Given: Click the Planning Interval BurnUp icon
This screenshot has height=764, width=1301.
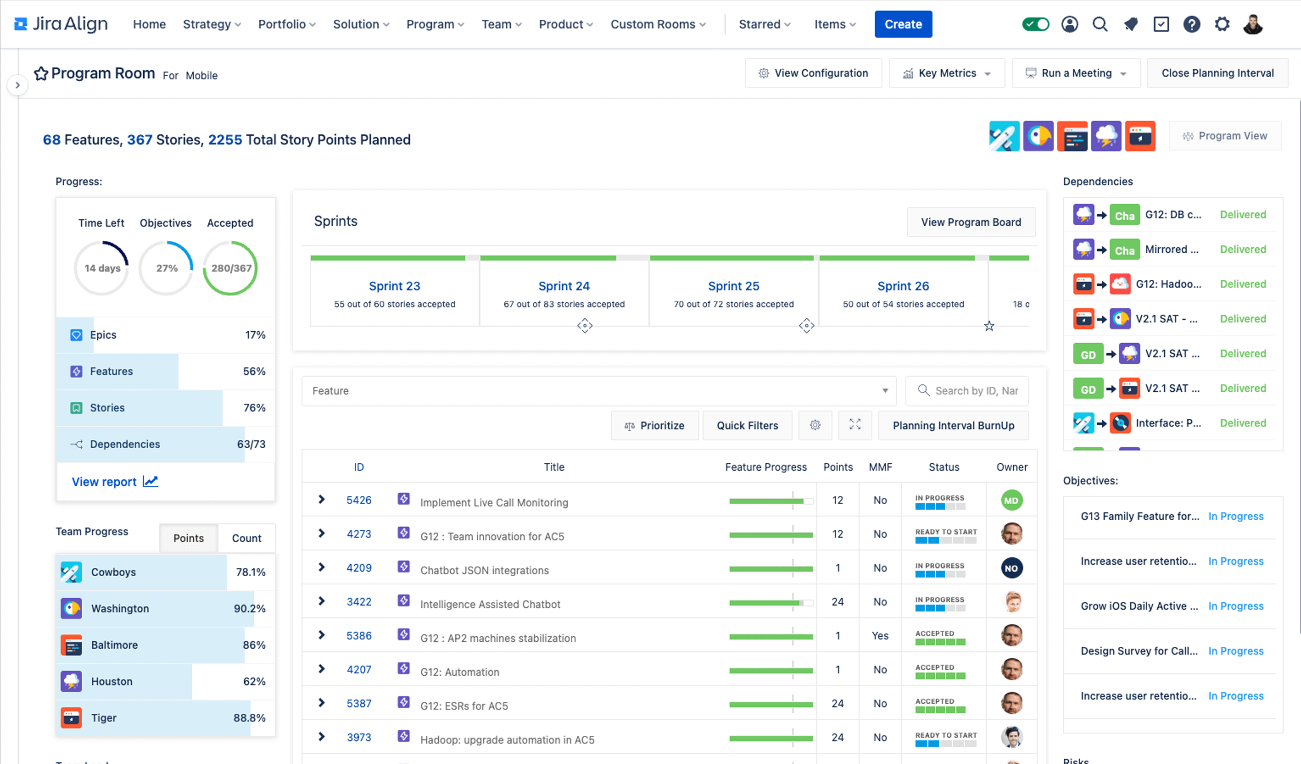Looking at the screenshot, I should click(955, 425).
